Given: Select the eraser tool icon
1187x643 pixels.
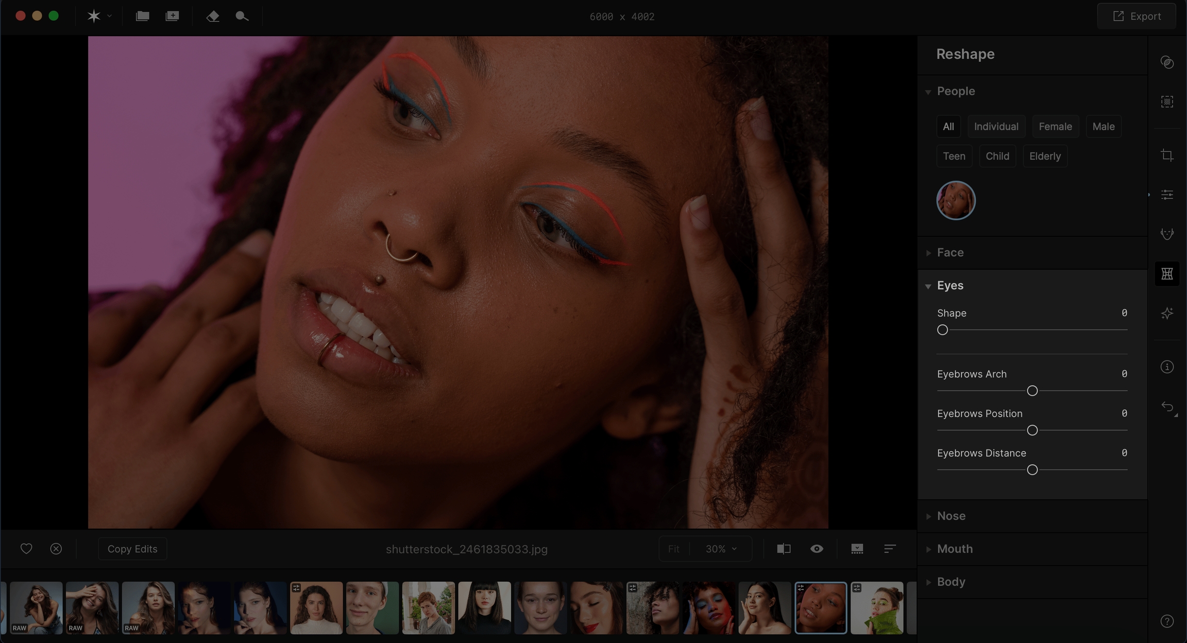Looking at the screenshot, I should pyautogui.click(x=213, y=16).
